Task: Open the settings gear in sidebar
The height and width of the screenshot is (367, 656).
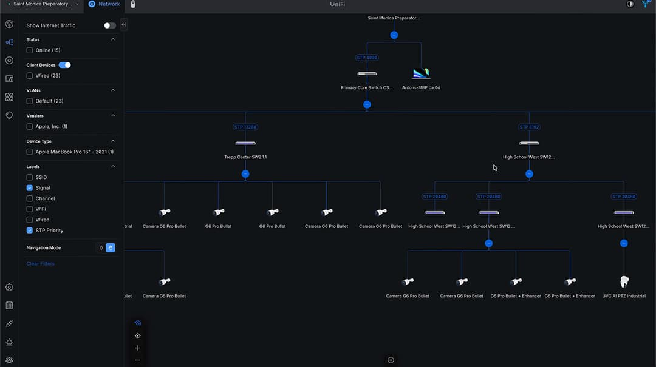Action: tap(9, 287)
